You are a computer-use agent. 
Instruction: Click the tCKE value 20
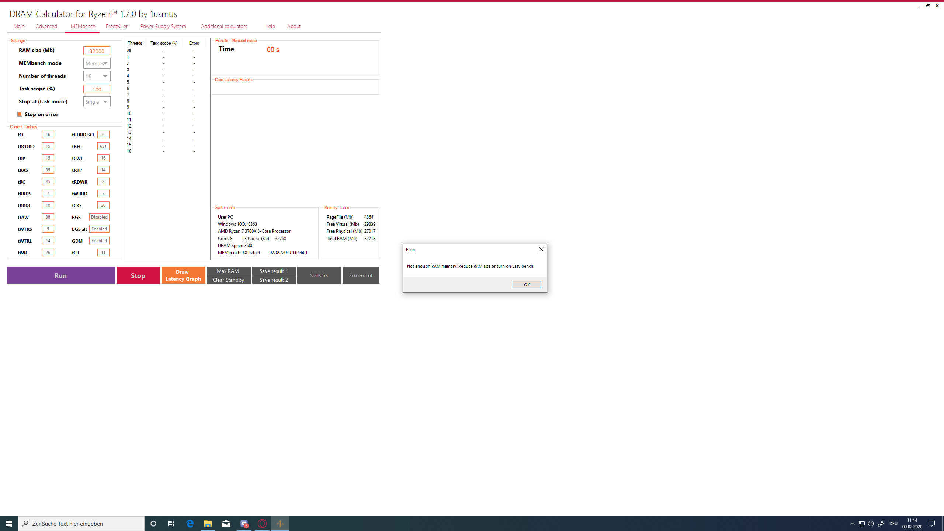(x=103, y=205)
